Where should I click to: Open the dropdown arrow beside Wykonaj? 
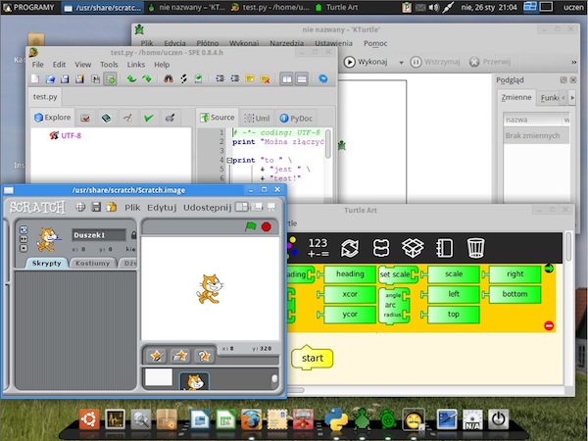pos(401,63)
